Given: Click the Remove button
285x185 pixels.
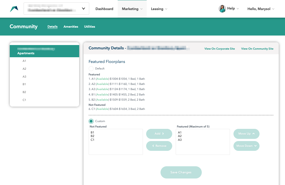Looking at the screenshot, I should (159, 146).
